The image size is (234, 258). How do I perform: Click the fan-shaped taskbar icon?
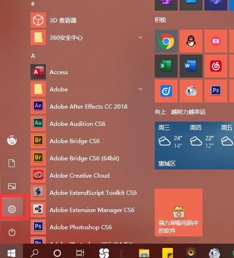(104, 253)
